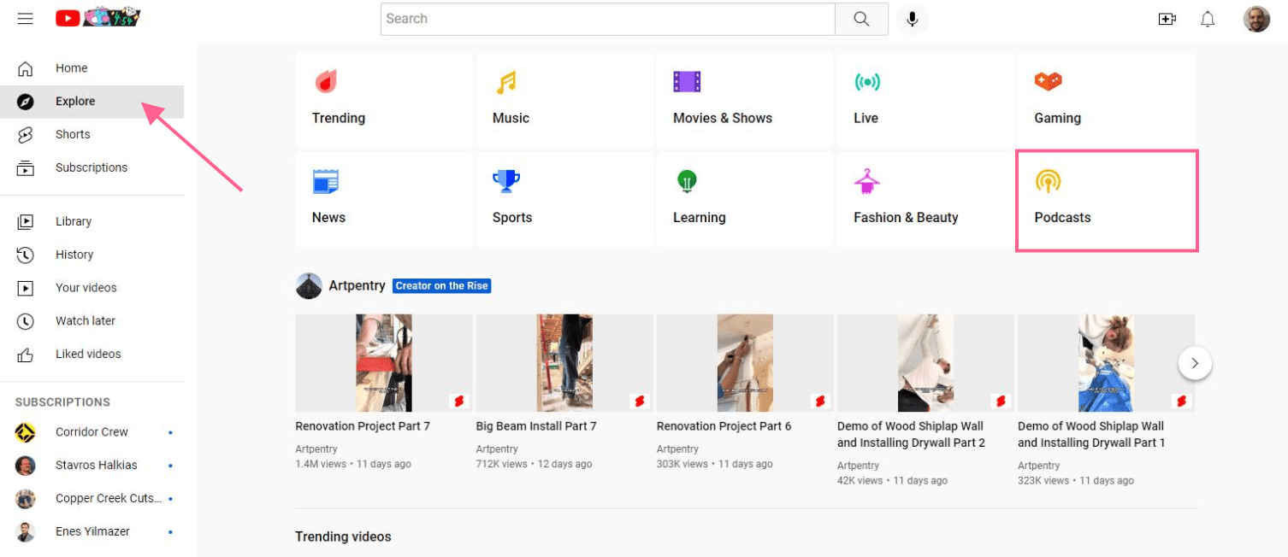Click the Sports trophy icon
The height and width of the screenshot is (557, 1288).
(506, 181)
